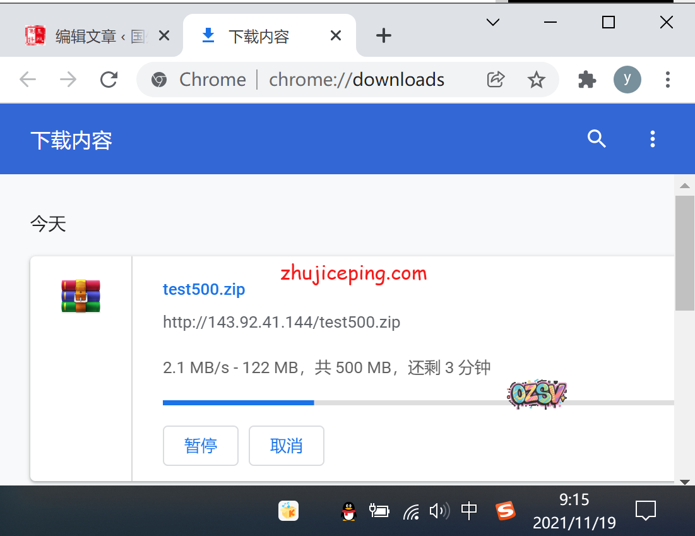This screenshot has height=536, width=695.
Task: Bookmark this page with star icon
Action: [x=536, y=80]
